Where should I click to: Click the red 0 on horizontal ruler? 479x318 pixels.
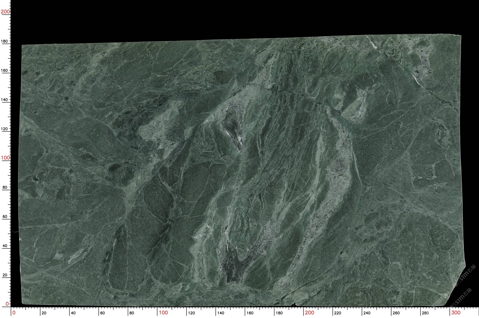point(14,313)
